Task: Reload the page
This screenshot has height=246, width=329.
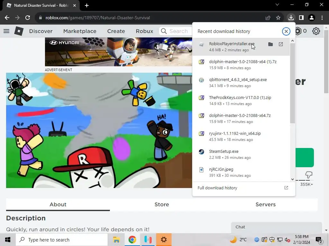Action: click(28, 18)
